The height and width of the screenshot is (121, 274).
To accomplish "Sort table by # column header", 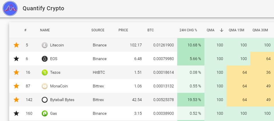I will [x=25, y=30].
